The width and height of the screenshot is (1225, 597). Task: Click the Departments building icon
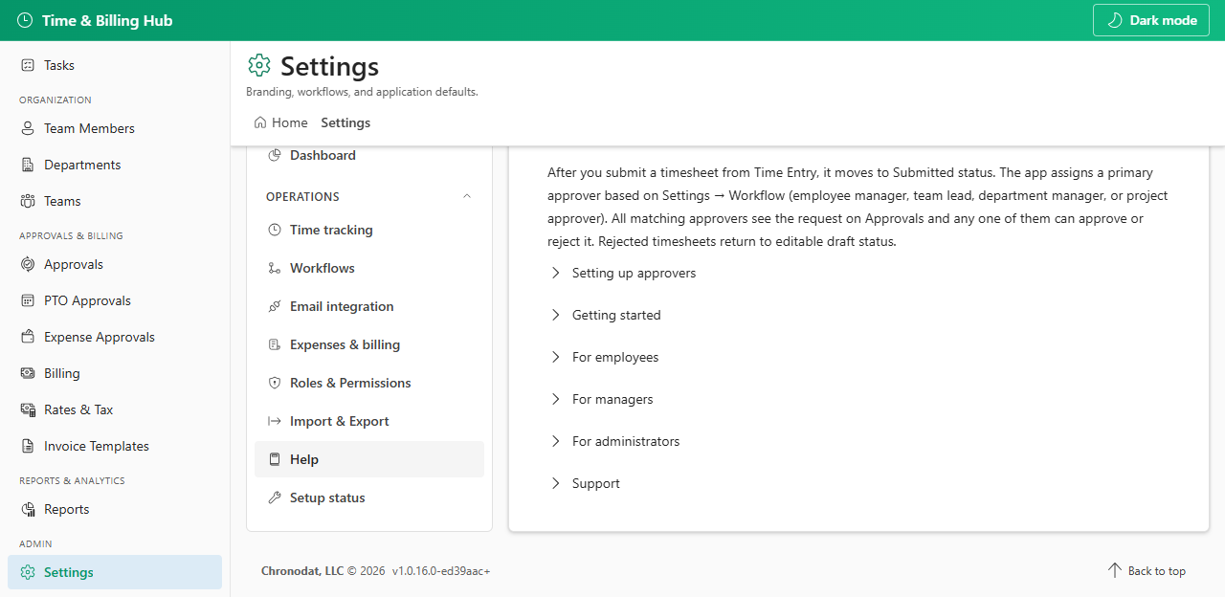pos(28,165)
